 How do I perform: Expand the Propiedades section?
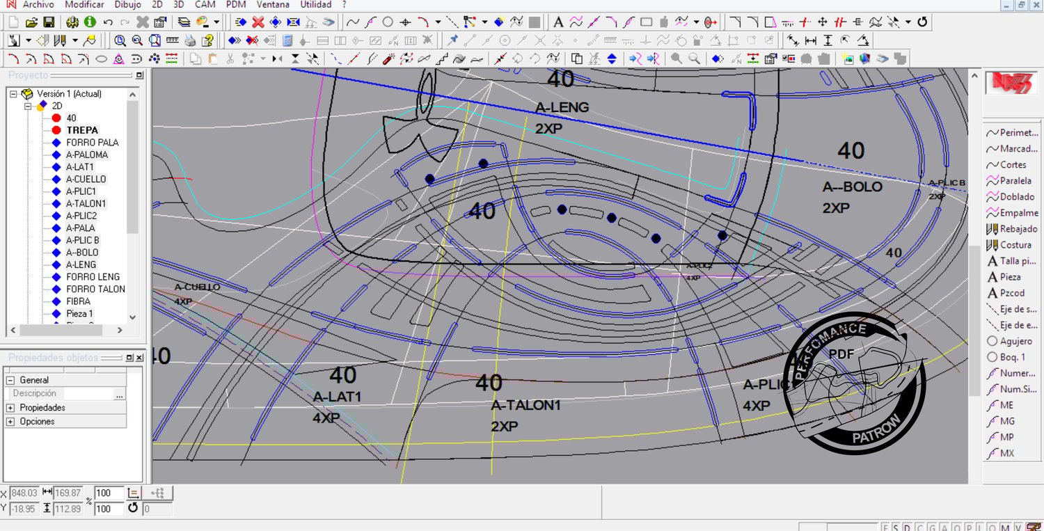pyautogui.click(x=10, y=408)
